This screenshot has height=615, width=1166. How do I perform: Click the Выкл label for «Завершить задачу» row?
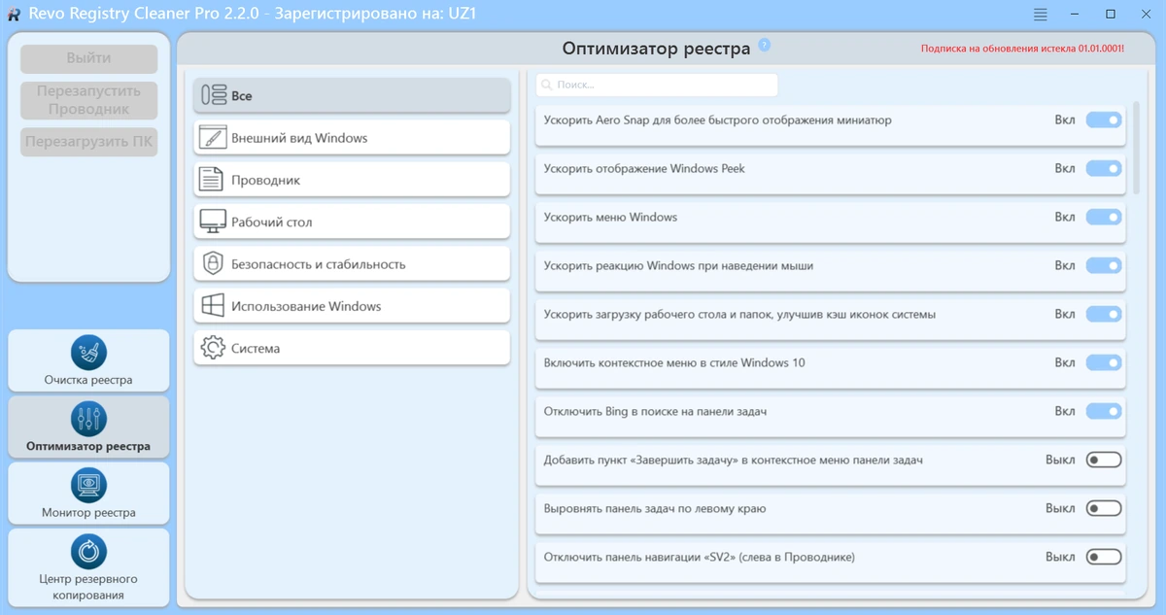click(x=1060, y=460)
